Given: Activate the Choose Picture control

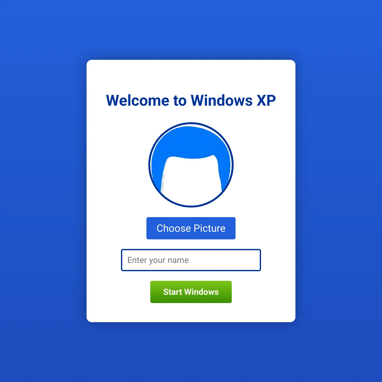Looking at the screenshot, I should (x=191, y=228).
